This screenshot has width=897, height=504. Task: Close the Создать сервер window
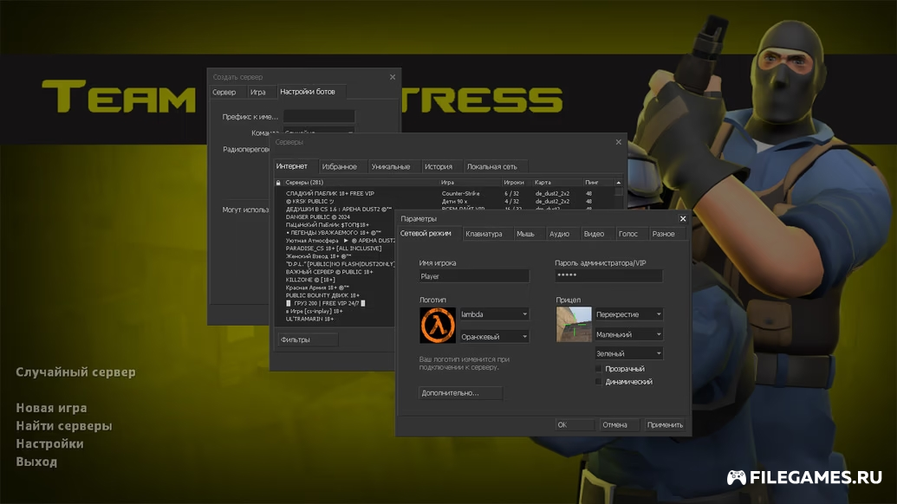(x=393, y=77)
